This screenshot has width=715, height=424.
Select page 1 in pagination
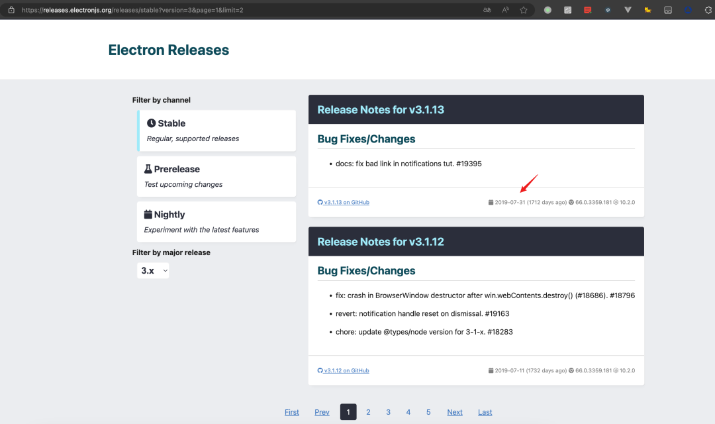pos(348,412)
